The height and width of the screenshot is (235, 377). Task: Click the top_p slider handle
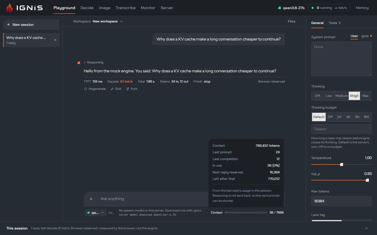(x=367, y=180)
